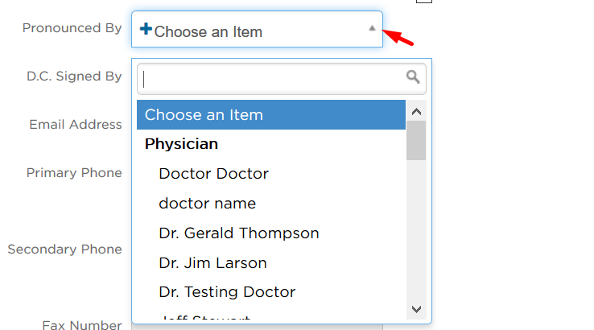Collapse the Pronounced By dropdown arrow
The width and height of the screenshot is (594, 330).
pos(372,28)
